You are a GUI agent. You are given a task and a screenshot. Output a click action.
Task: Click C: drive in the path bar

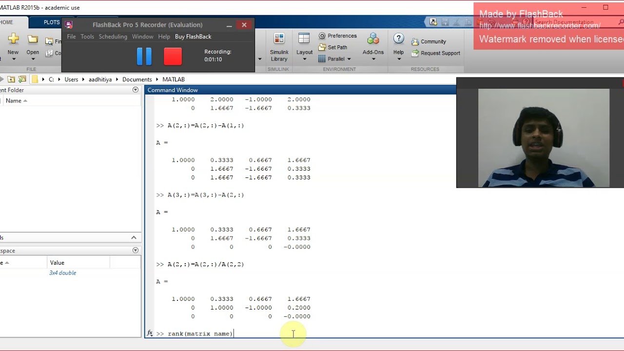pos(51,79)
